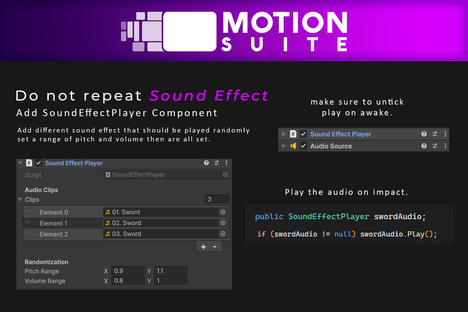Click the music note icon of 01. Sword
468x312 pixels.
pyautogui.click(x=108, y=212)
